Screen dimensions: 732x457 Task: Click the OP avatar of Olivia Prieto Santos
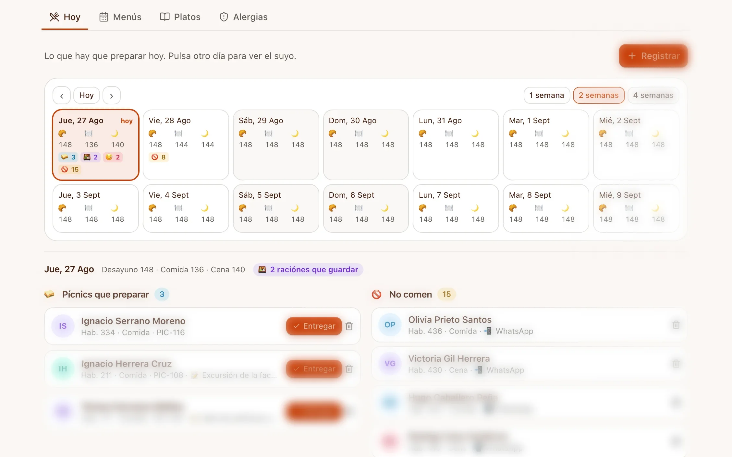(390, 325)
